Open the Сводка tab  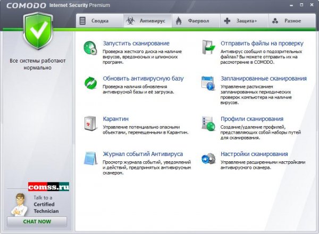pyautogui.click(x=100, y=21)
